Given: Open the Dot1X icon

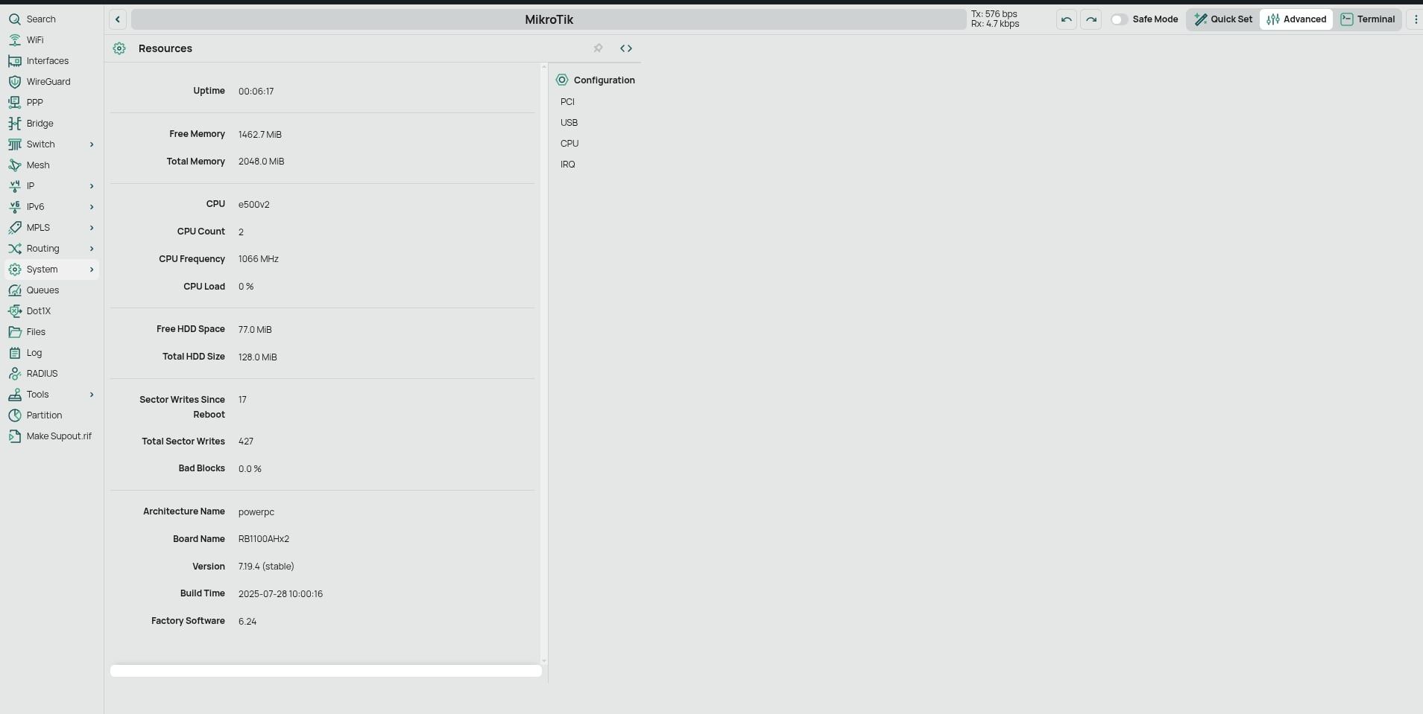Looking at the screenshot, I should tap(14, 311).
